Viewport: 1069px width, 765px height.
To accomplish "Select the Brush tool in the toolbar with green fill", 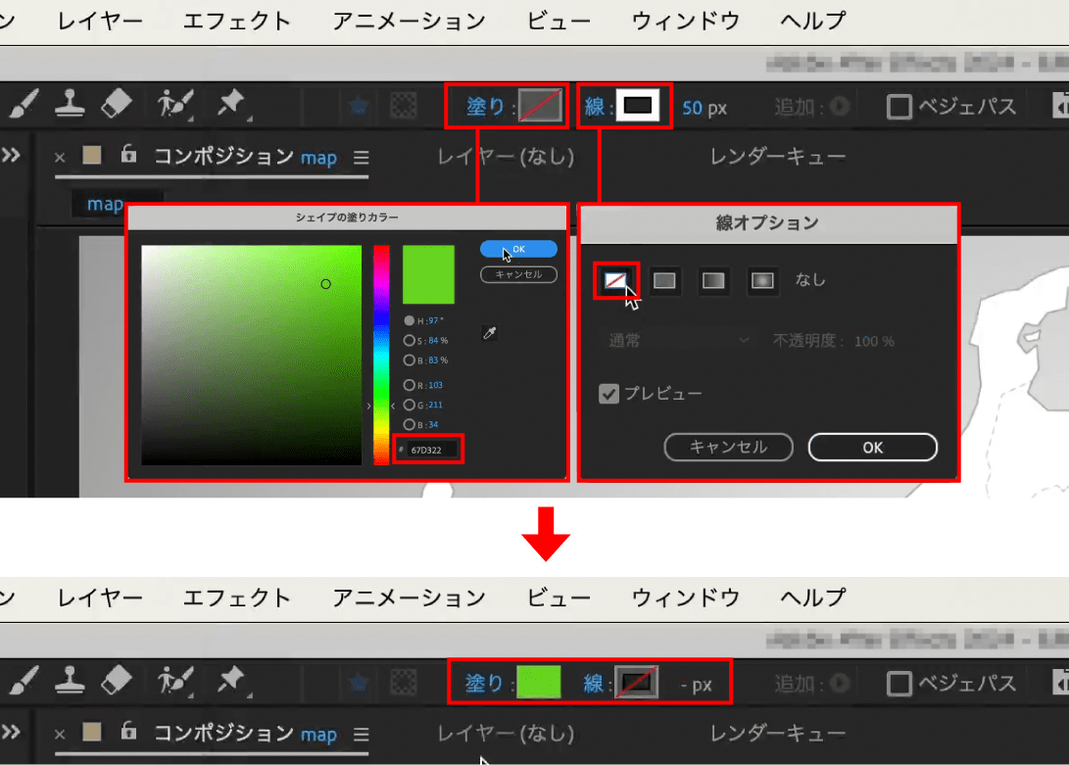I will tap(24, 681).
